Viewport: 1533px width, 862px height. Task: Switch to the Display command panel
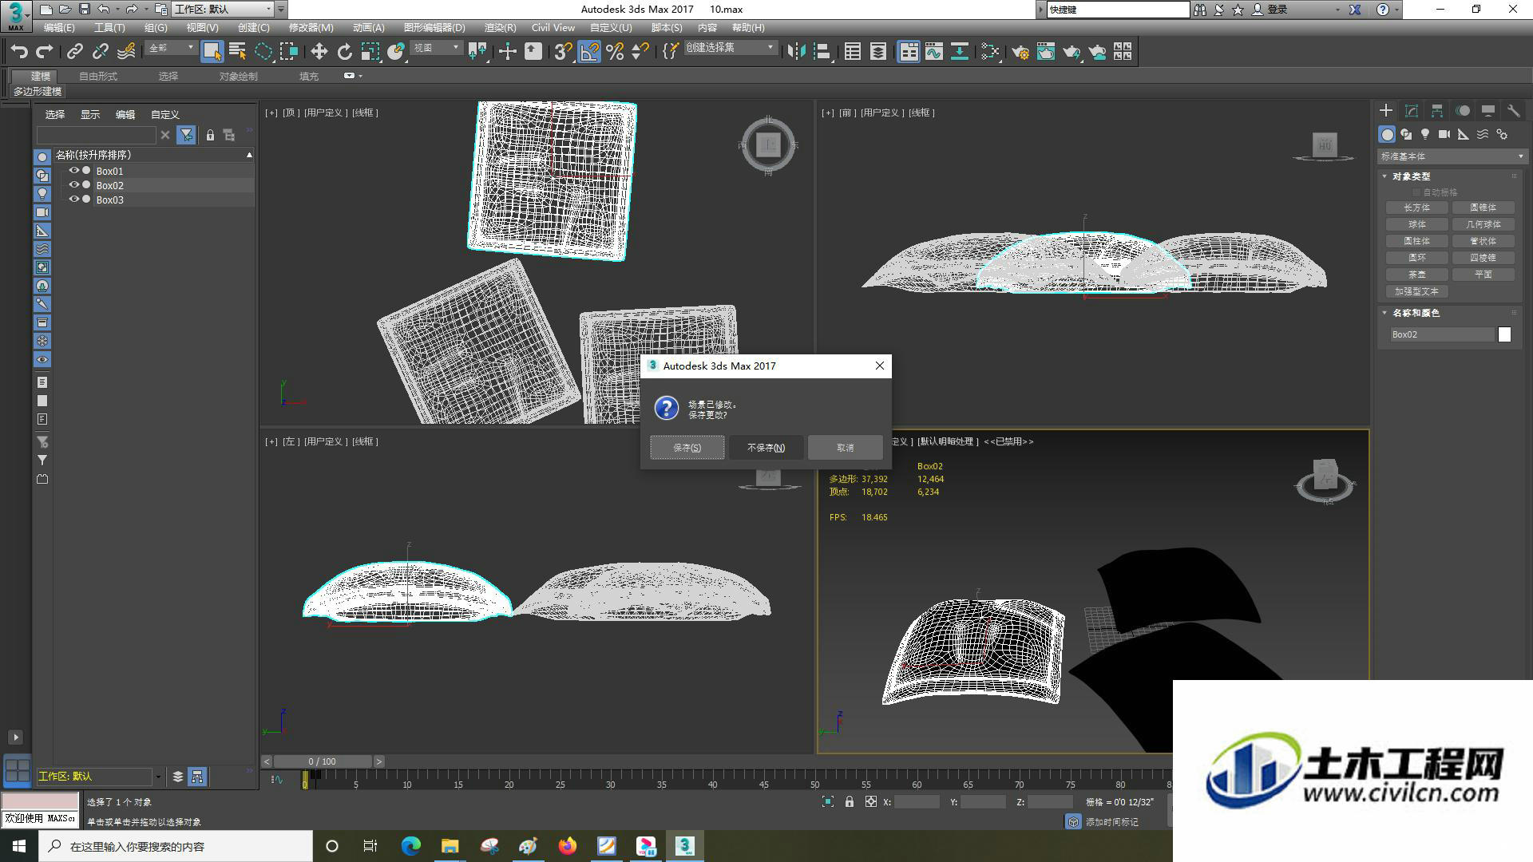coord(1488,111)
